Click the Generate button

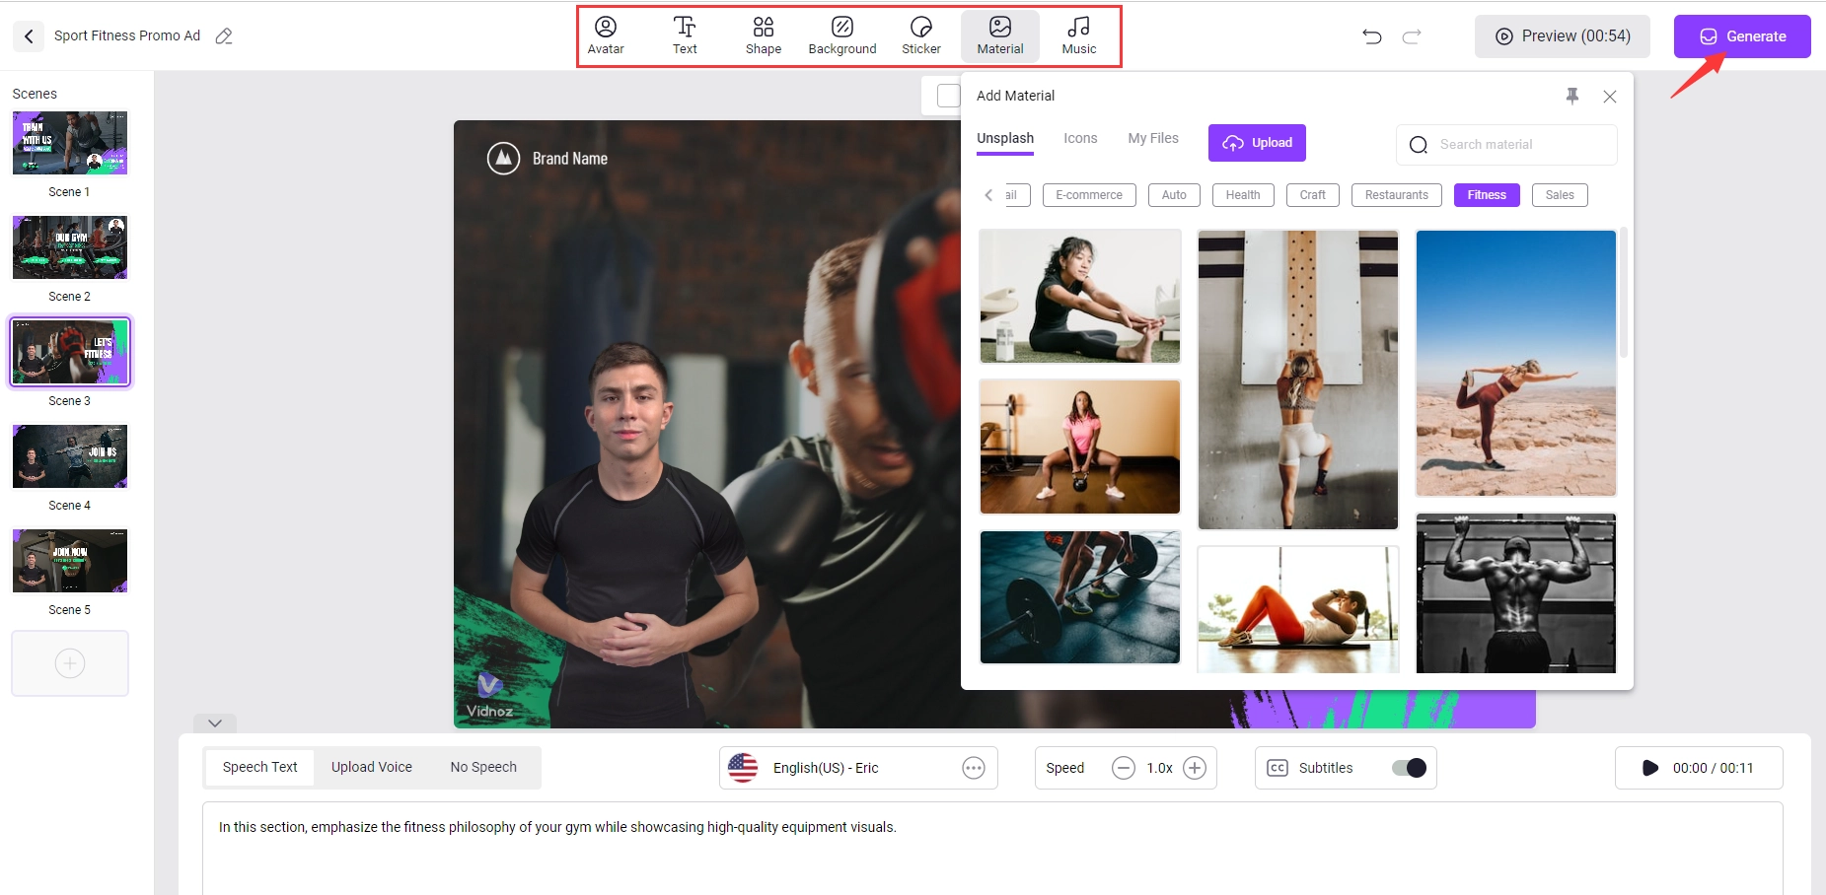tap(1741, 36)
